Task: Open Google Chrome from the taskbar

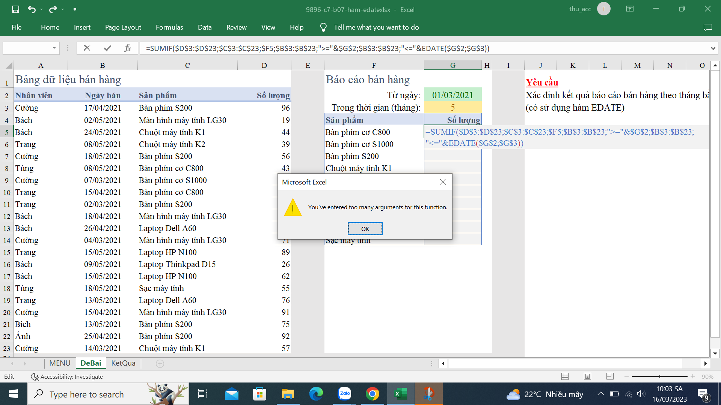Action: [372, 394]
